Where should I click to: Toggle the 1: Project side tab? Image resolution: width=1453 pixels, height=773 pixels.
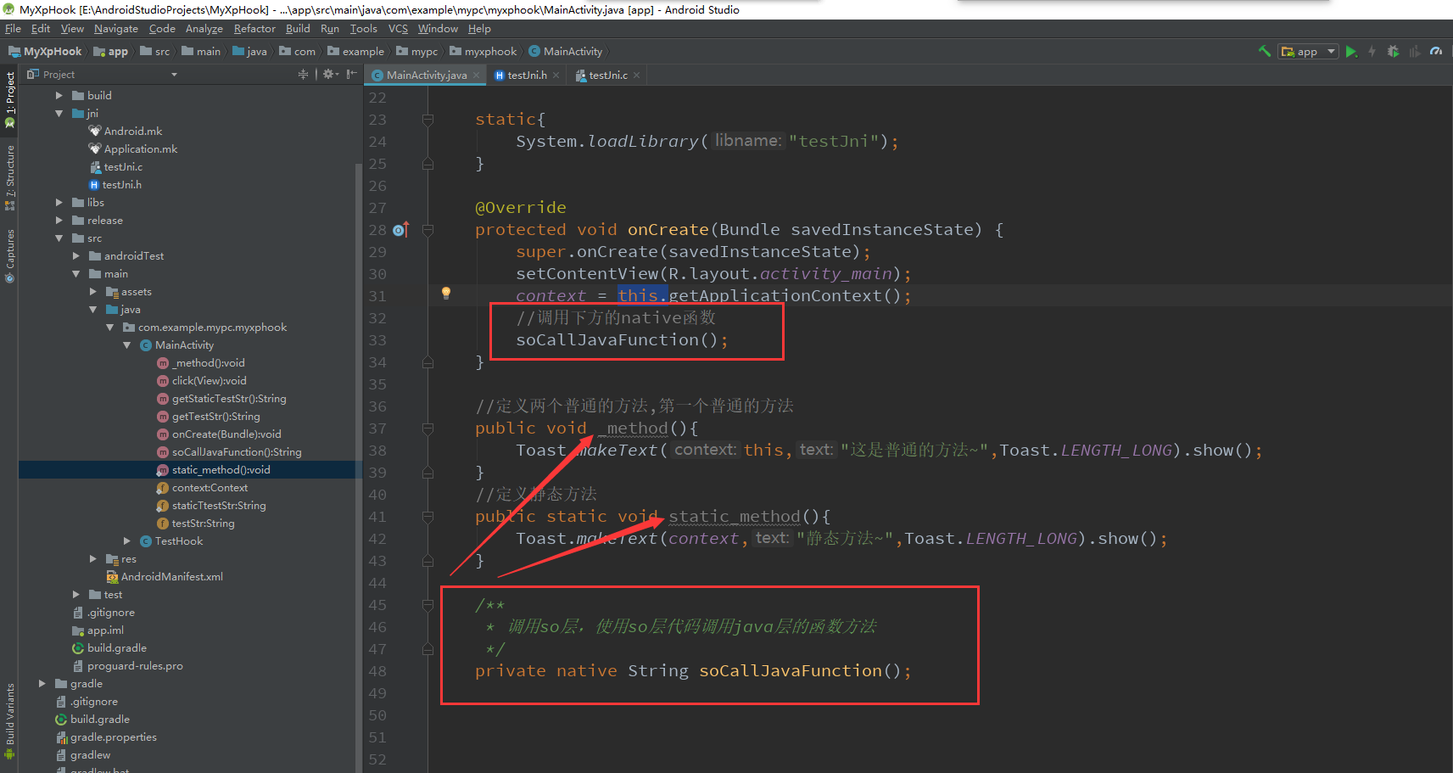(10, 99)
